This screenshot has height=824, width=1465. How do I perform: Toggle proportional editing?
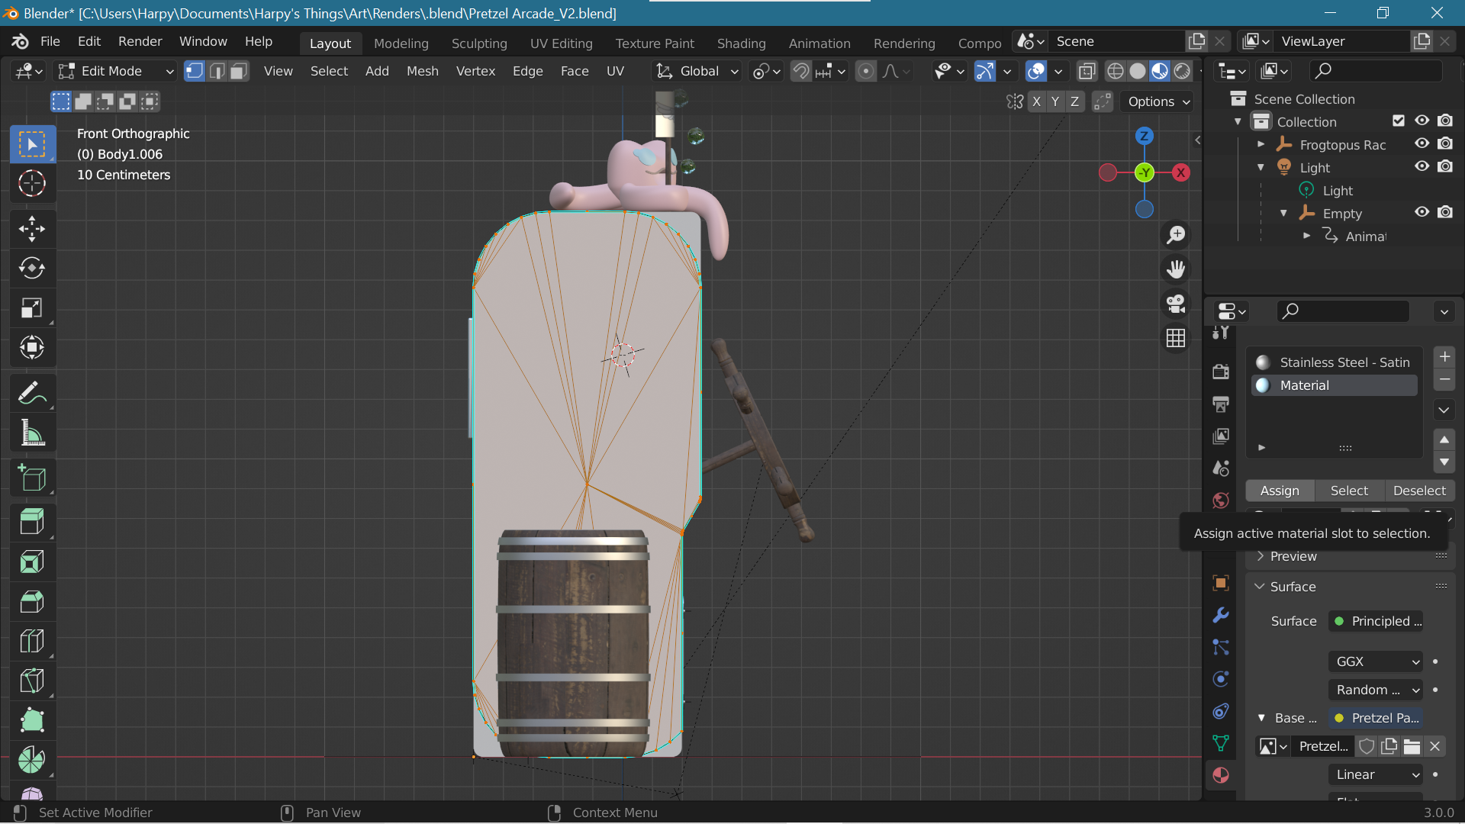tap(865, 71)
